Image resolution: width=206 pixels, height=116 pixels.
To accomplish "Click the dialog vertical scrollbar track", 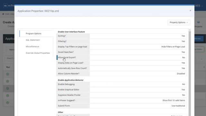I will click(x=190, y=74).
